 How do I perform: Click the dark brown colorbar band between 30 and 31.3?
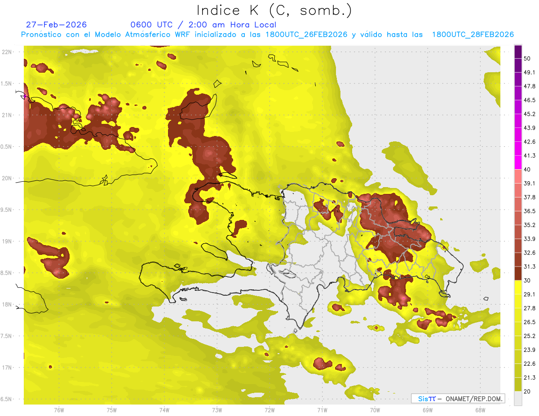pyautogui.click(x=518, y=273)
